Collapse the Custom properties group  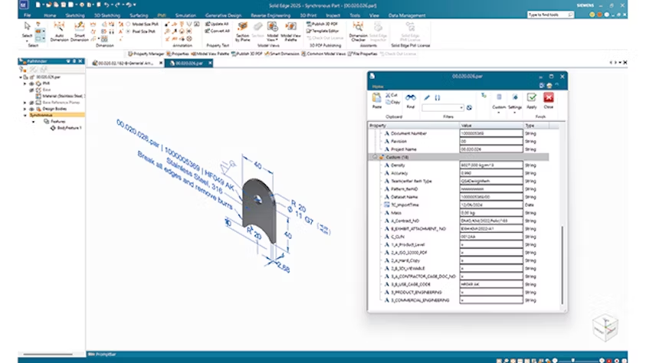tap(375, 157)
